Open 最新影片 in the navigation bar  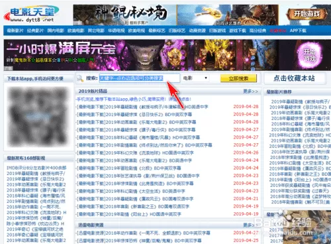15,30
